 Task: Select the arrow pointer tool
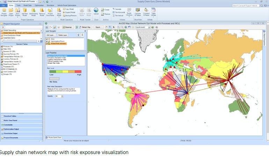click(x=114, y=27)
